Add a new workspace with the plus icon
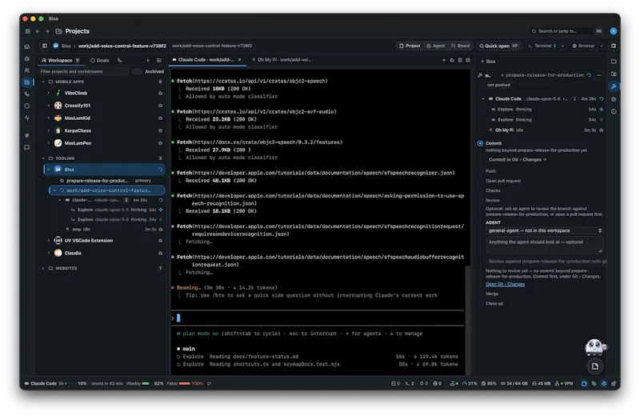 tap(148, 61)
